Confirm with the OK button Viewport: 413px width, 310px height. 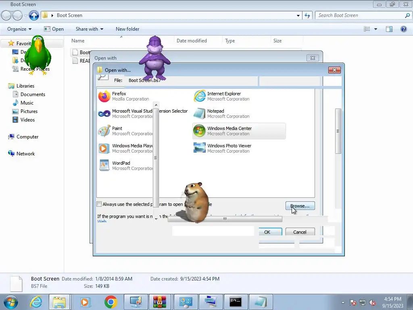coord(270,232)
